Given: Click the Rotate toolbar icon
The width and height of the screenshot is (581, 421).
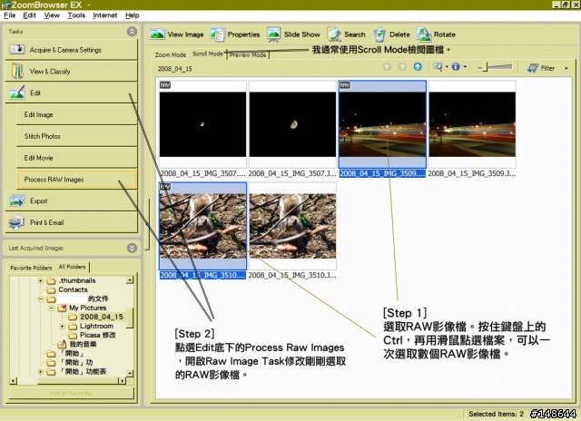Looking at the screenshot, I should click(424, 34).
